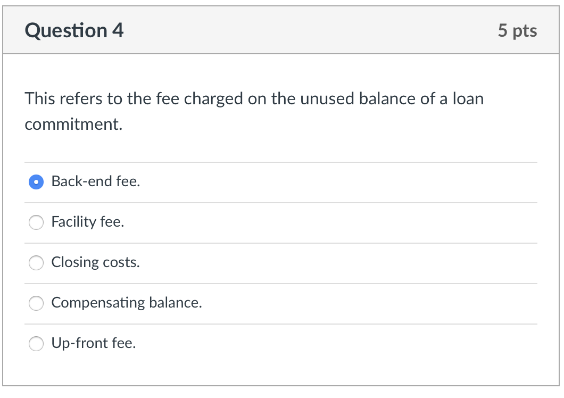Select the Closing costs radio button
The image size is (564, 398).
tap(36, 263)
